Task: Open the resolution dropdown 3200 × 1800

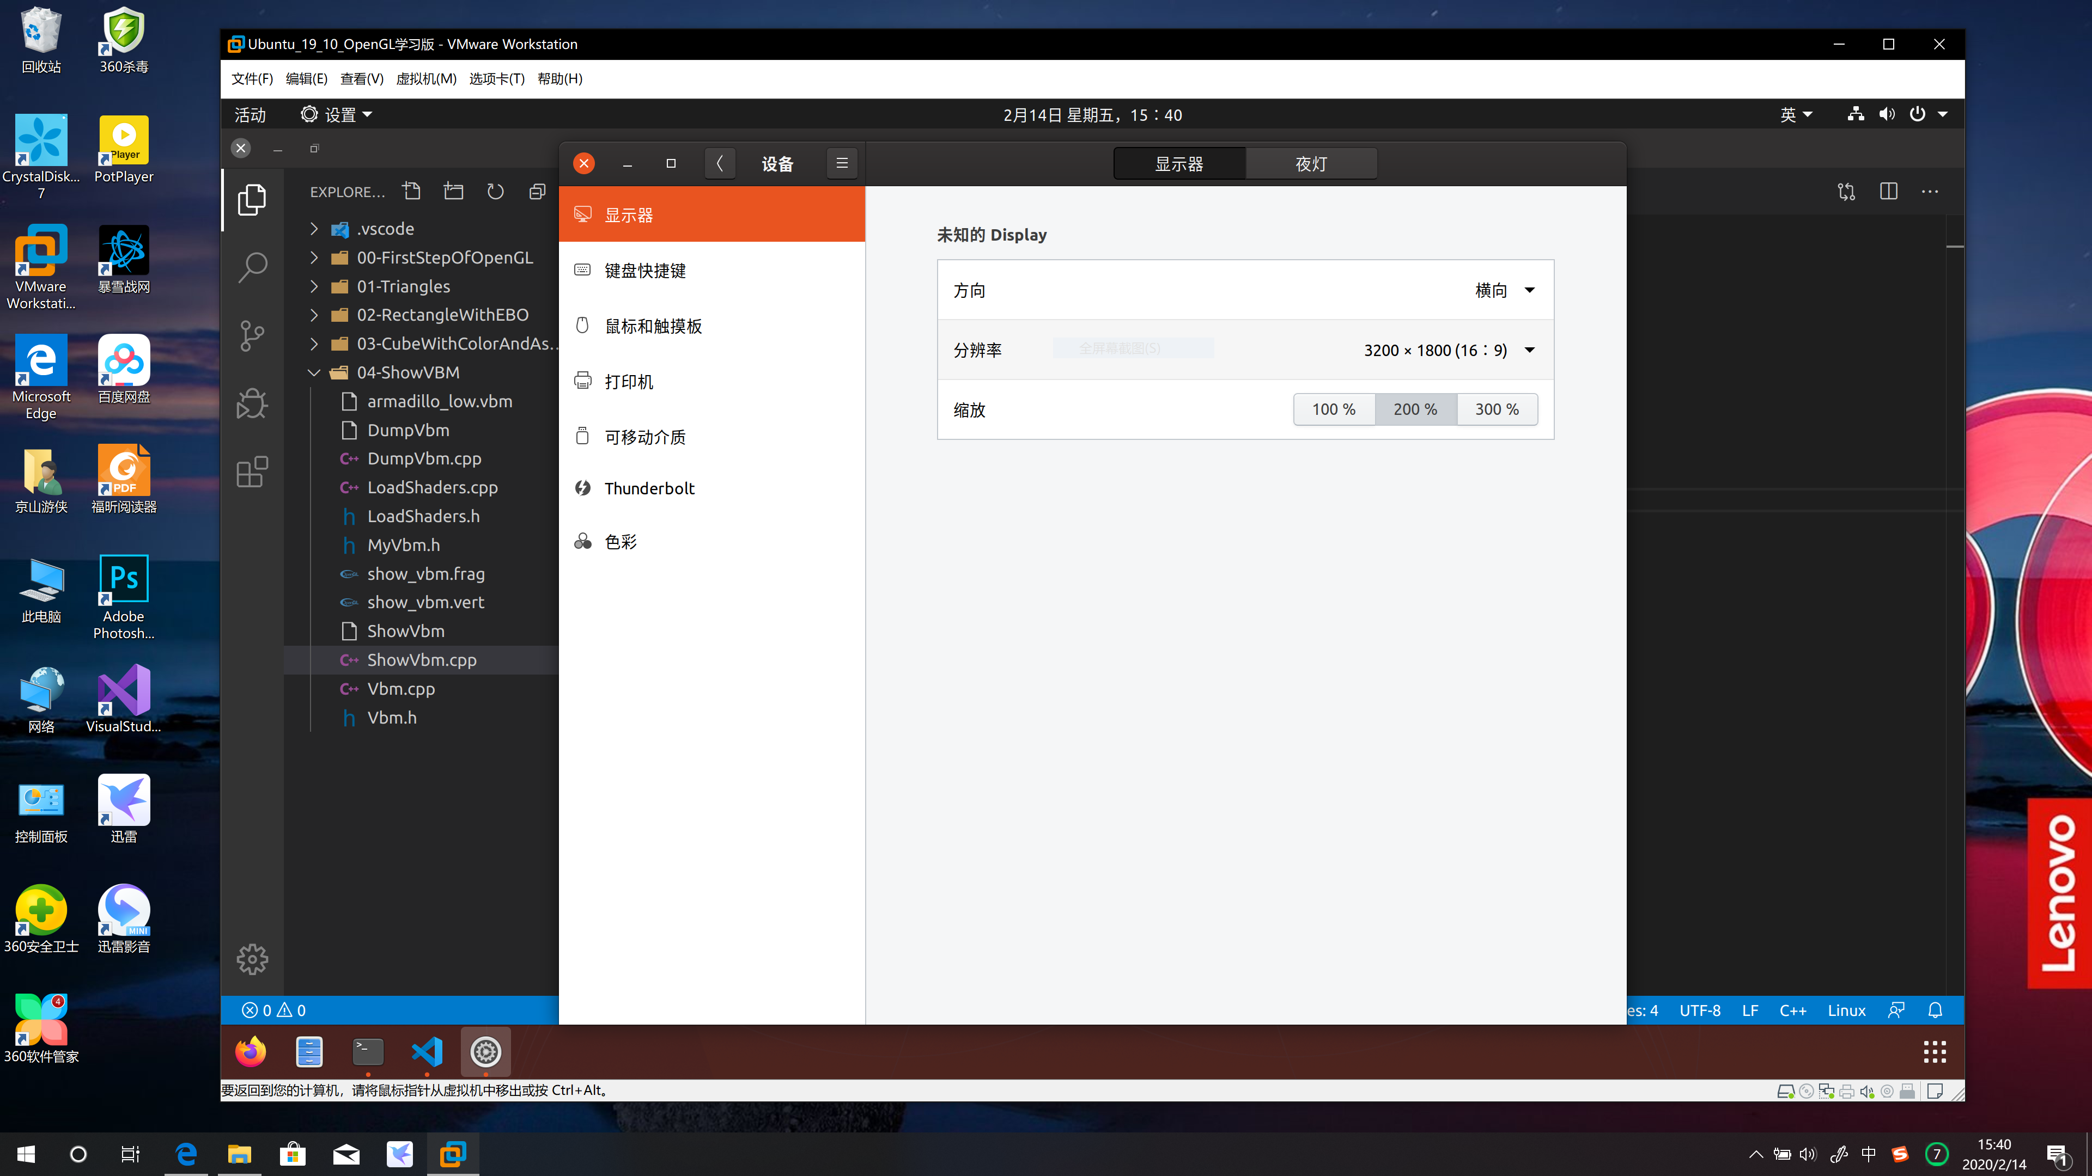Action: 1449,350
